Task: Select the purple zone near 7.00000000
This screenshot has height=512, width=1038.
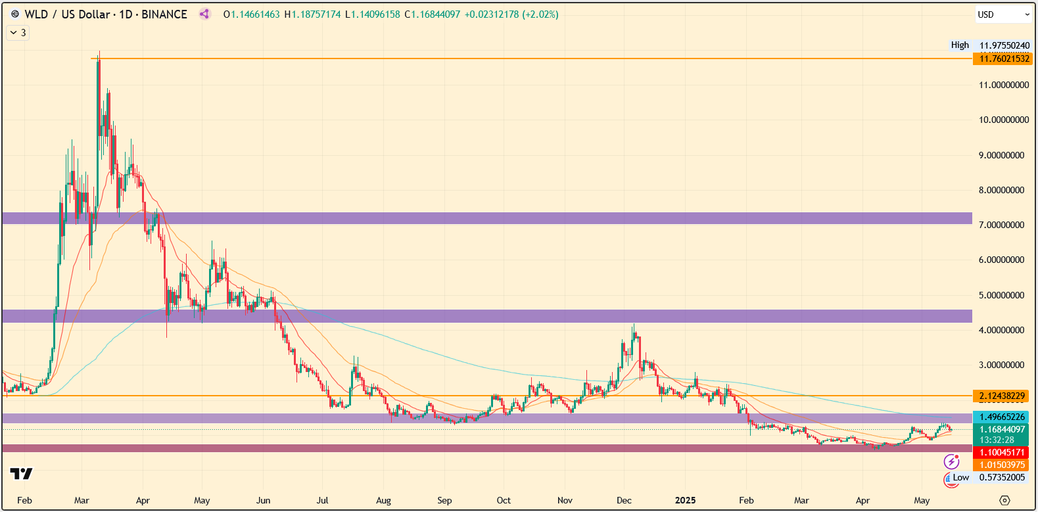Action: (487, 218)
